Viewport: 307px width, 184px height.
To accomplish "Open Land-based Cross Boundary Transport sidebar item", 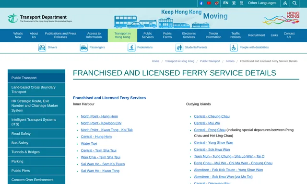I will click(36, 90).
